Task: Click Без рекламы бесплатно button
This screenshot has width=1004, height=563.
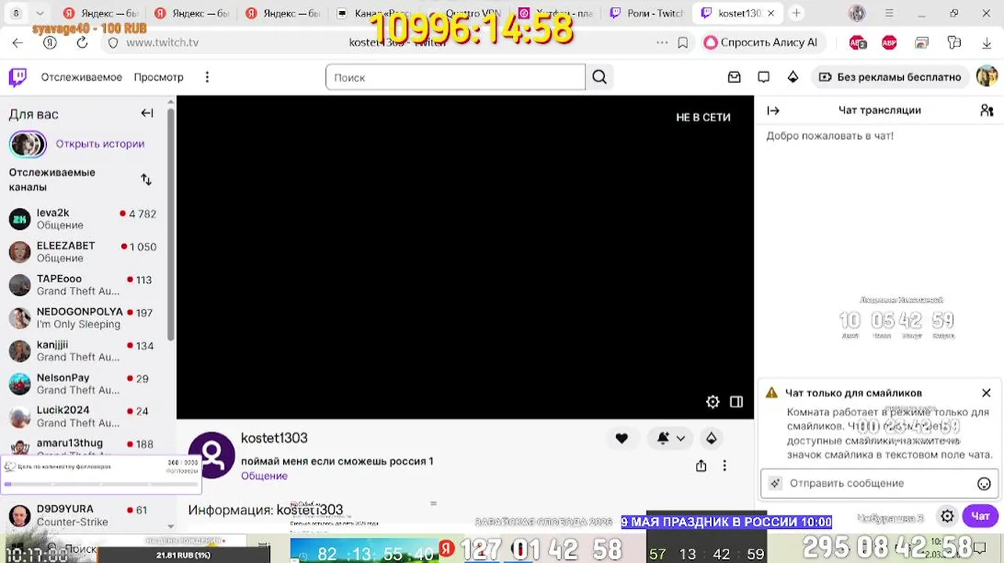Action: [890, 77]
